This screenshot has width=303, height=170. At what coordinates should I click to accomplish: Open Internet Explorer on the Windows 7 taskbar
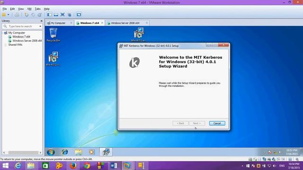pyautogui.click(x=65, y=152)
